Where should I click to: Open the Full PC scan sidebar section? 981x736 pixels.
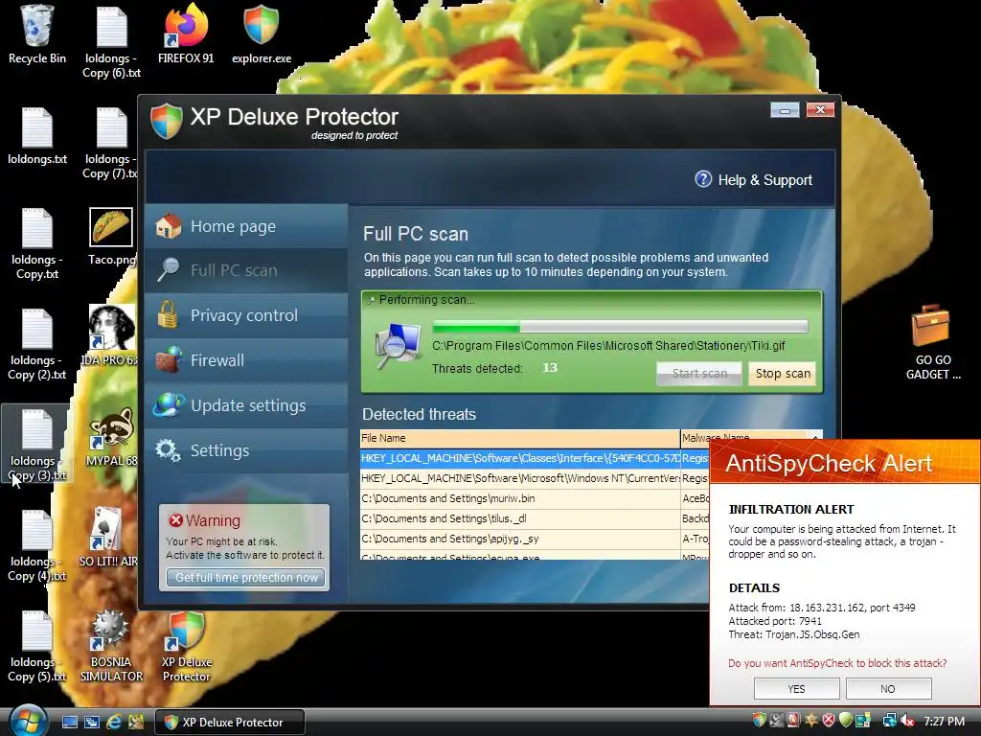[246, 270]
